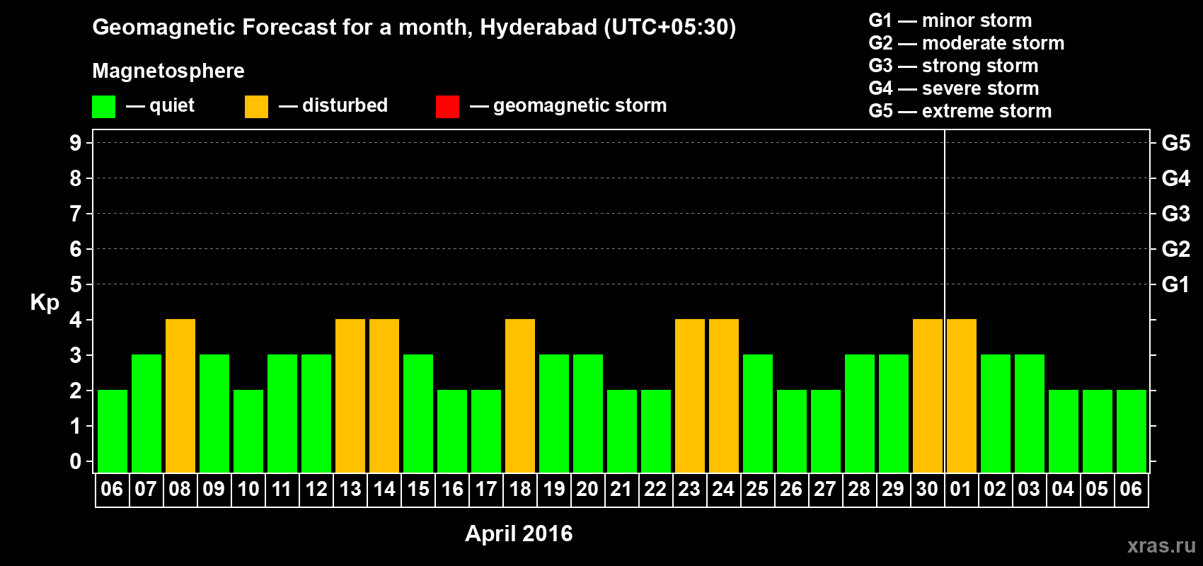Click the date label 27 on the axis

pos(825,489)
